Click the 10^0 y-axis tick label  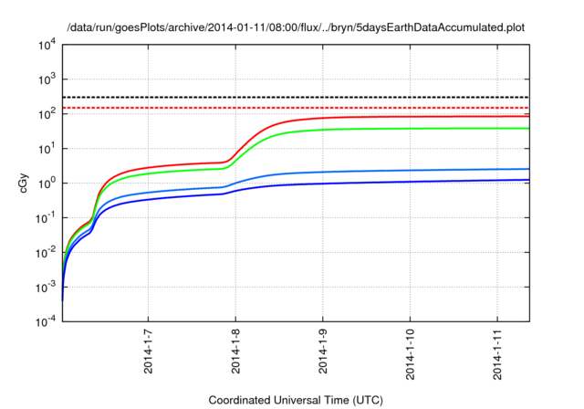47,183
